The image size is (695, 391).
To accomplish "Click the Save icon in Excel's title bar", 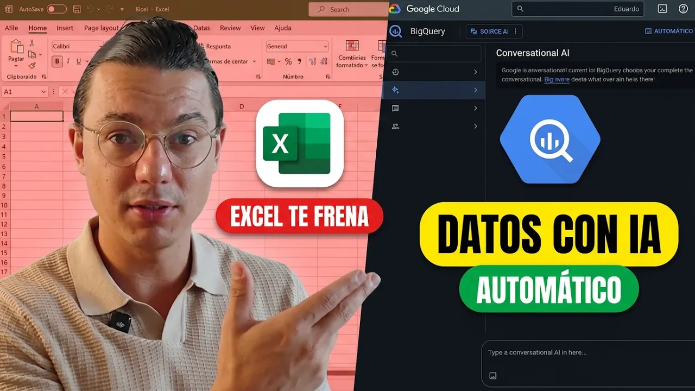I will click(x=77, y=9).
